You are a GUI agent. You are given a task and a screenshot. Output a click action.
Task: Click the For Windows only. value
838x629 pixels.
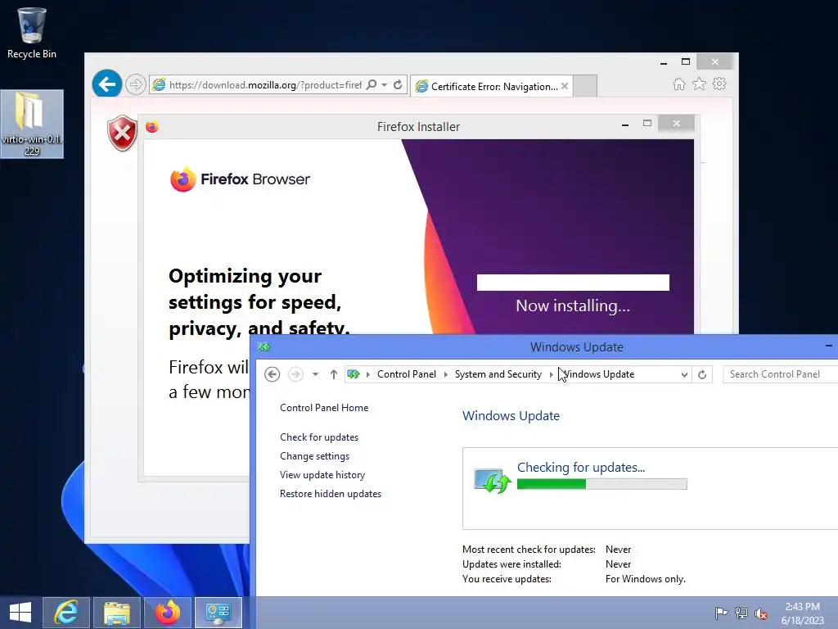click(x=645, y=579)
